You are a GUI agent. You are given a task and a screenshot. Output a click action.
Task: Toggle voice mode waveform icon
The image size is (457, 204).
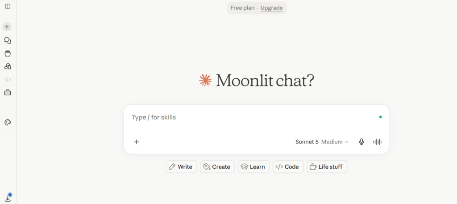[378, 142]
